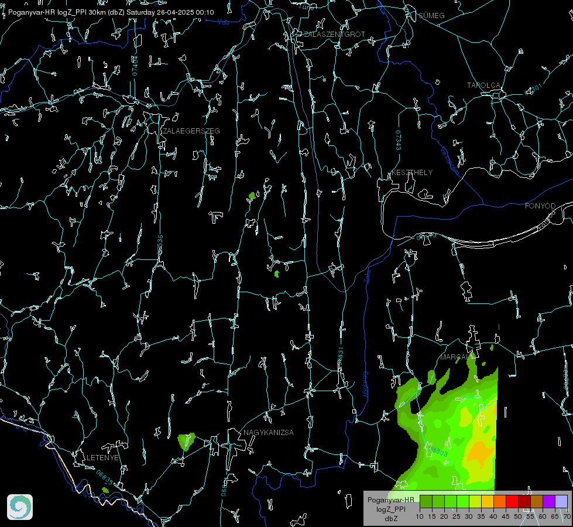Image resolution: width=573 pixels, height=527 pixels.
Task: Click the legend value 40
Action: point(493,517)
